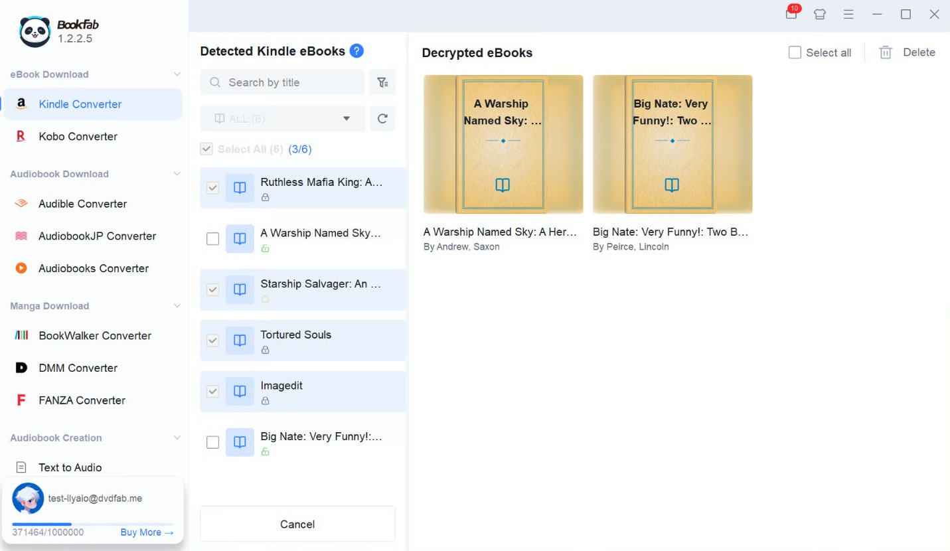Click the Buy More link
Viewport: 950px width, 551px height.
[145, 532]
